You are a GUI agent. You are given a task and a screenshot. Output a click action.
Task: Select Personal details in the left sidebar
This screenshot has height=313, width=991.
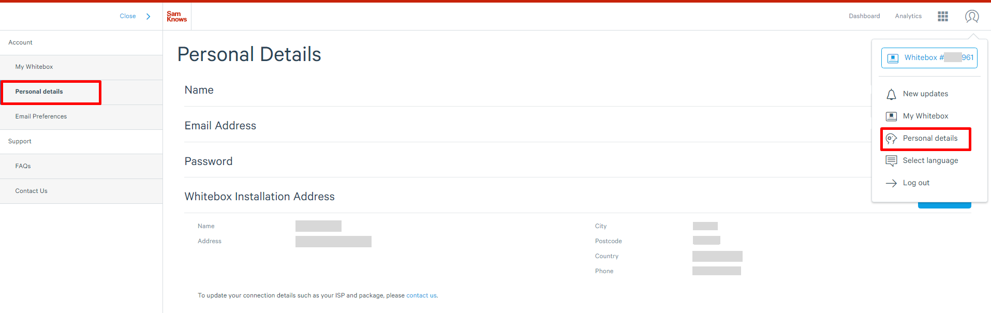(x=39, y=92)
